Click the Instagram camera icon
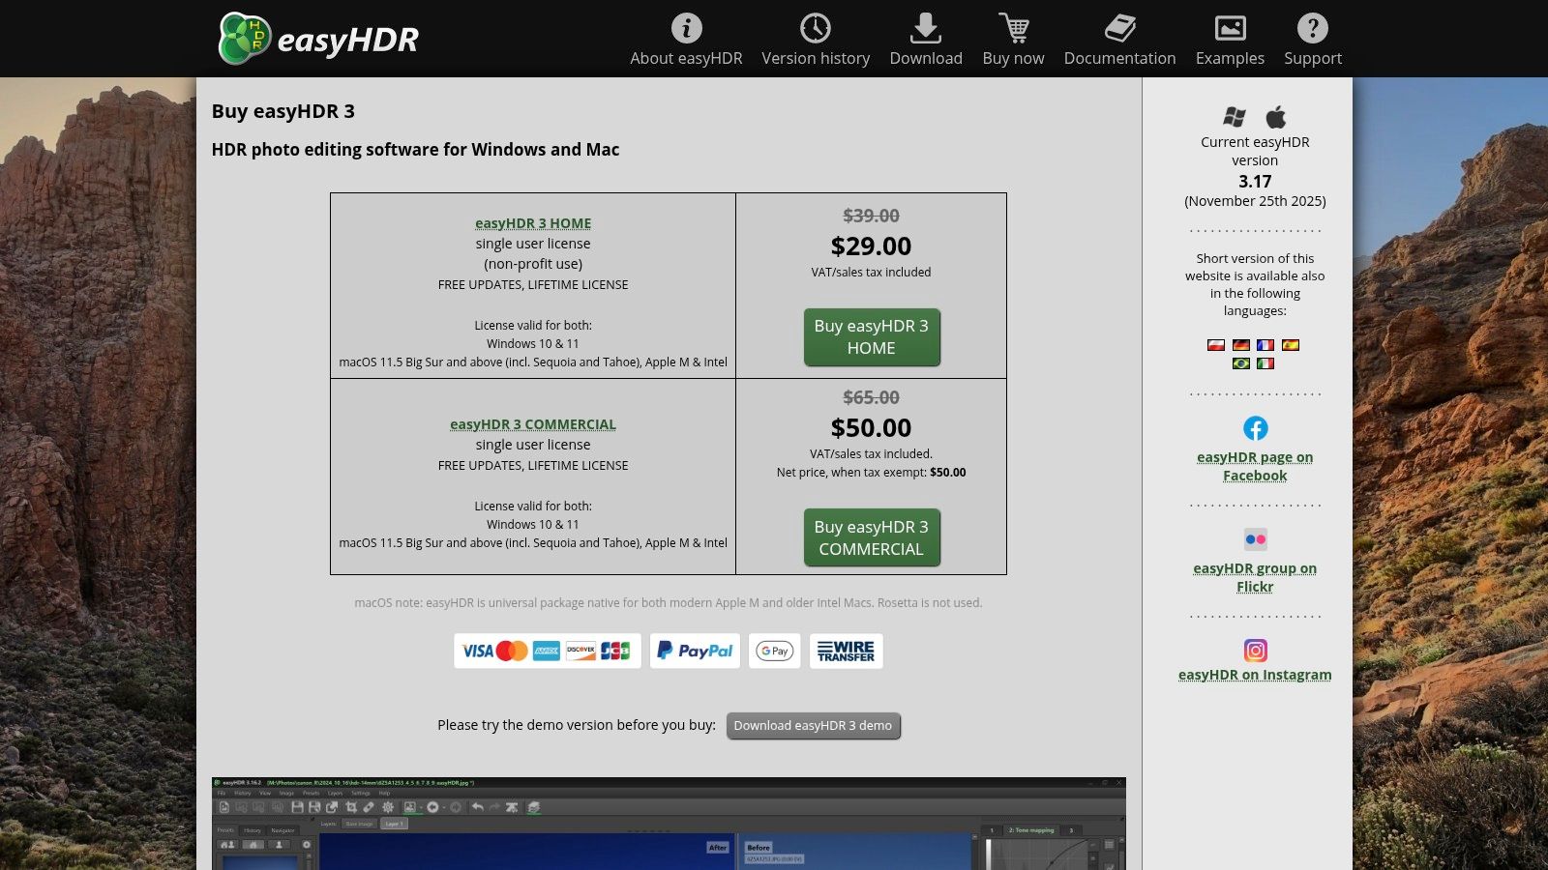Viewport: 1548px width, 870px height. 1255,651
